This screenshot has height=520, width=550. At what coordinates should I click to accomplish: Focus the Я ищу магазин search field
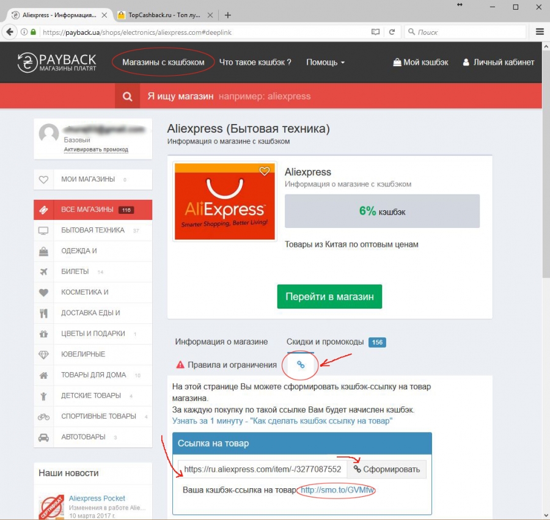(340, 96)
